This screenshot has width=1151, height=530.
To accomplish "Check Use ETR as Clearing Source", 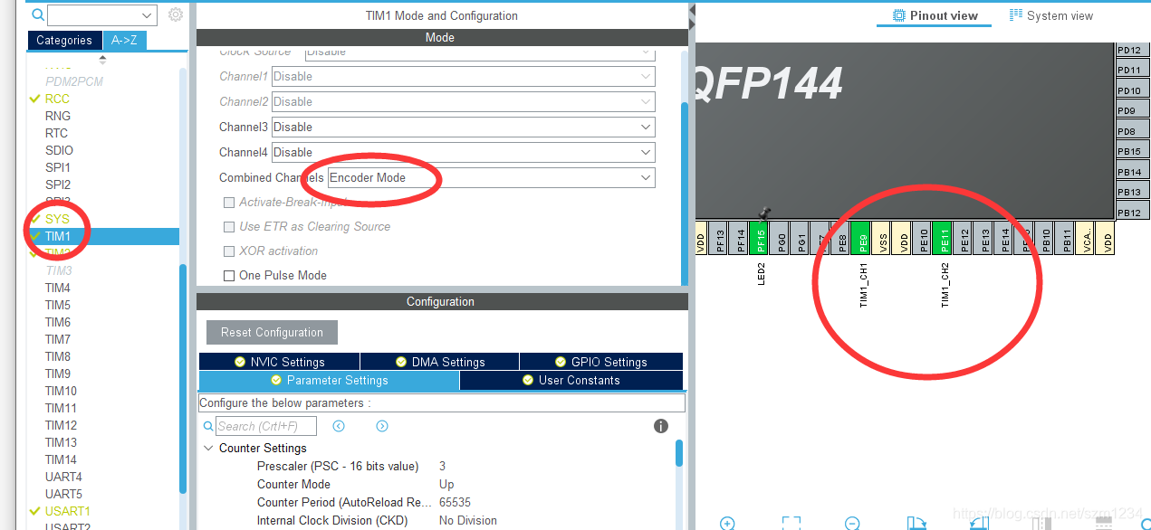I will [229, 227].
